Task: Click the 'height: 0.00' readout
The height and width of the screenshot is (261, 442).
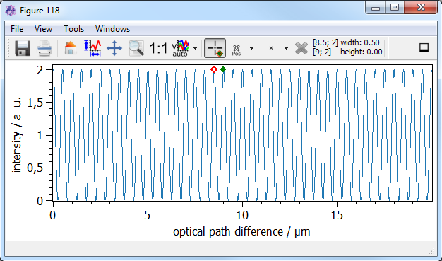Action: pos(362,52)
